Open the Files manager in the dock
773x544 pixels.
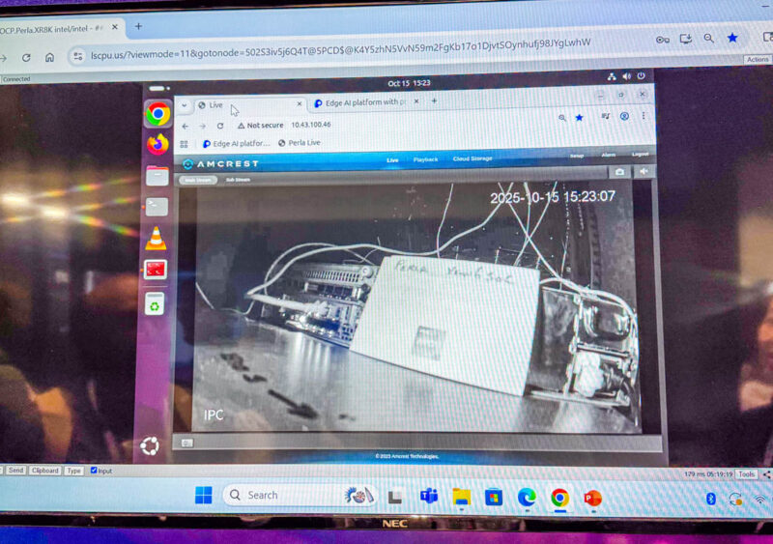pyautogui.click(x=157, y=176)
